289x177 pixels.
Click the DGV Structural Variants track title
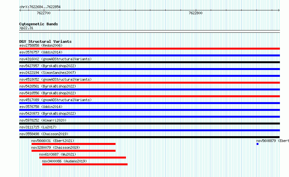click(x=45, y=41)
